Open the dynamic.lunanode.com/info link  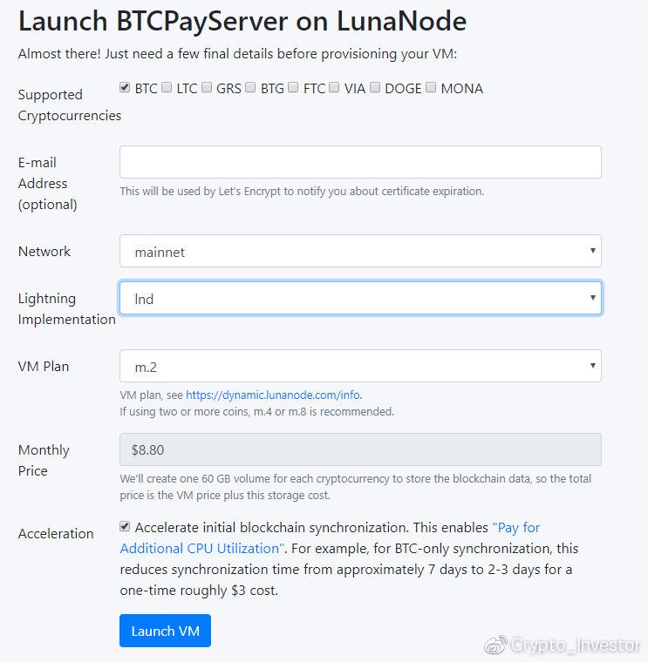273,395
